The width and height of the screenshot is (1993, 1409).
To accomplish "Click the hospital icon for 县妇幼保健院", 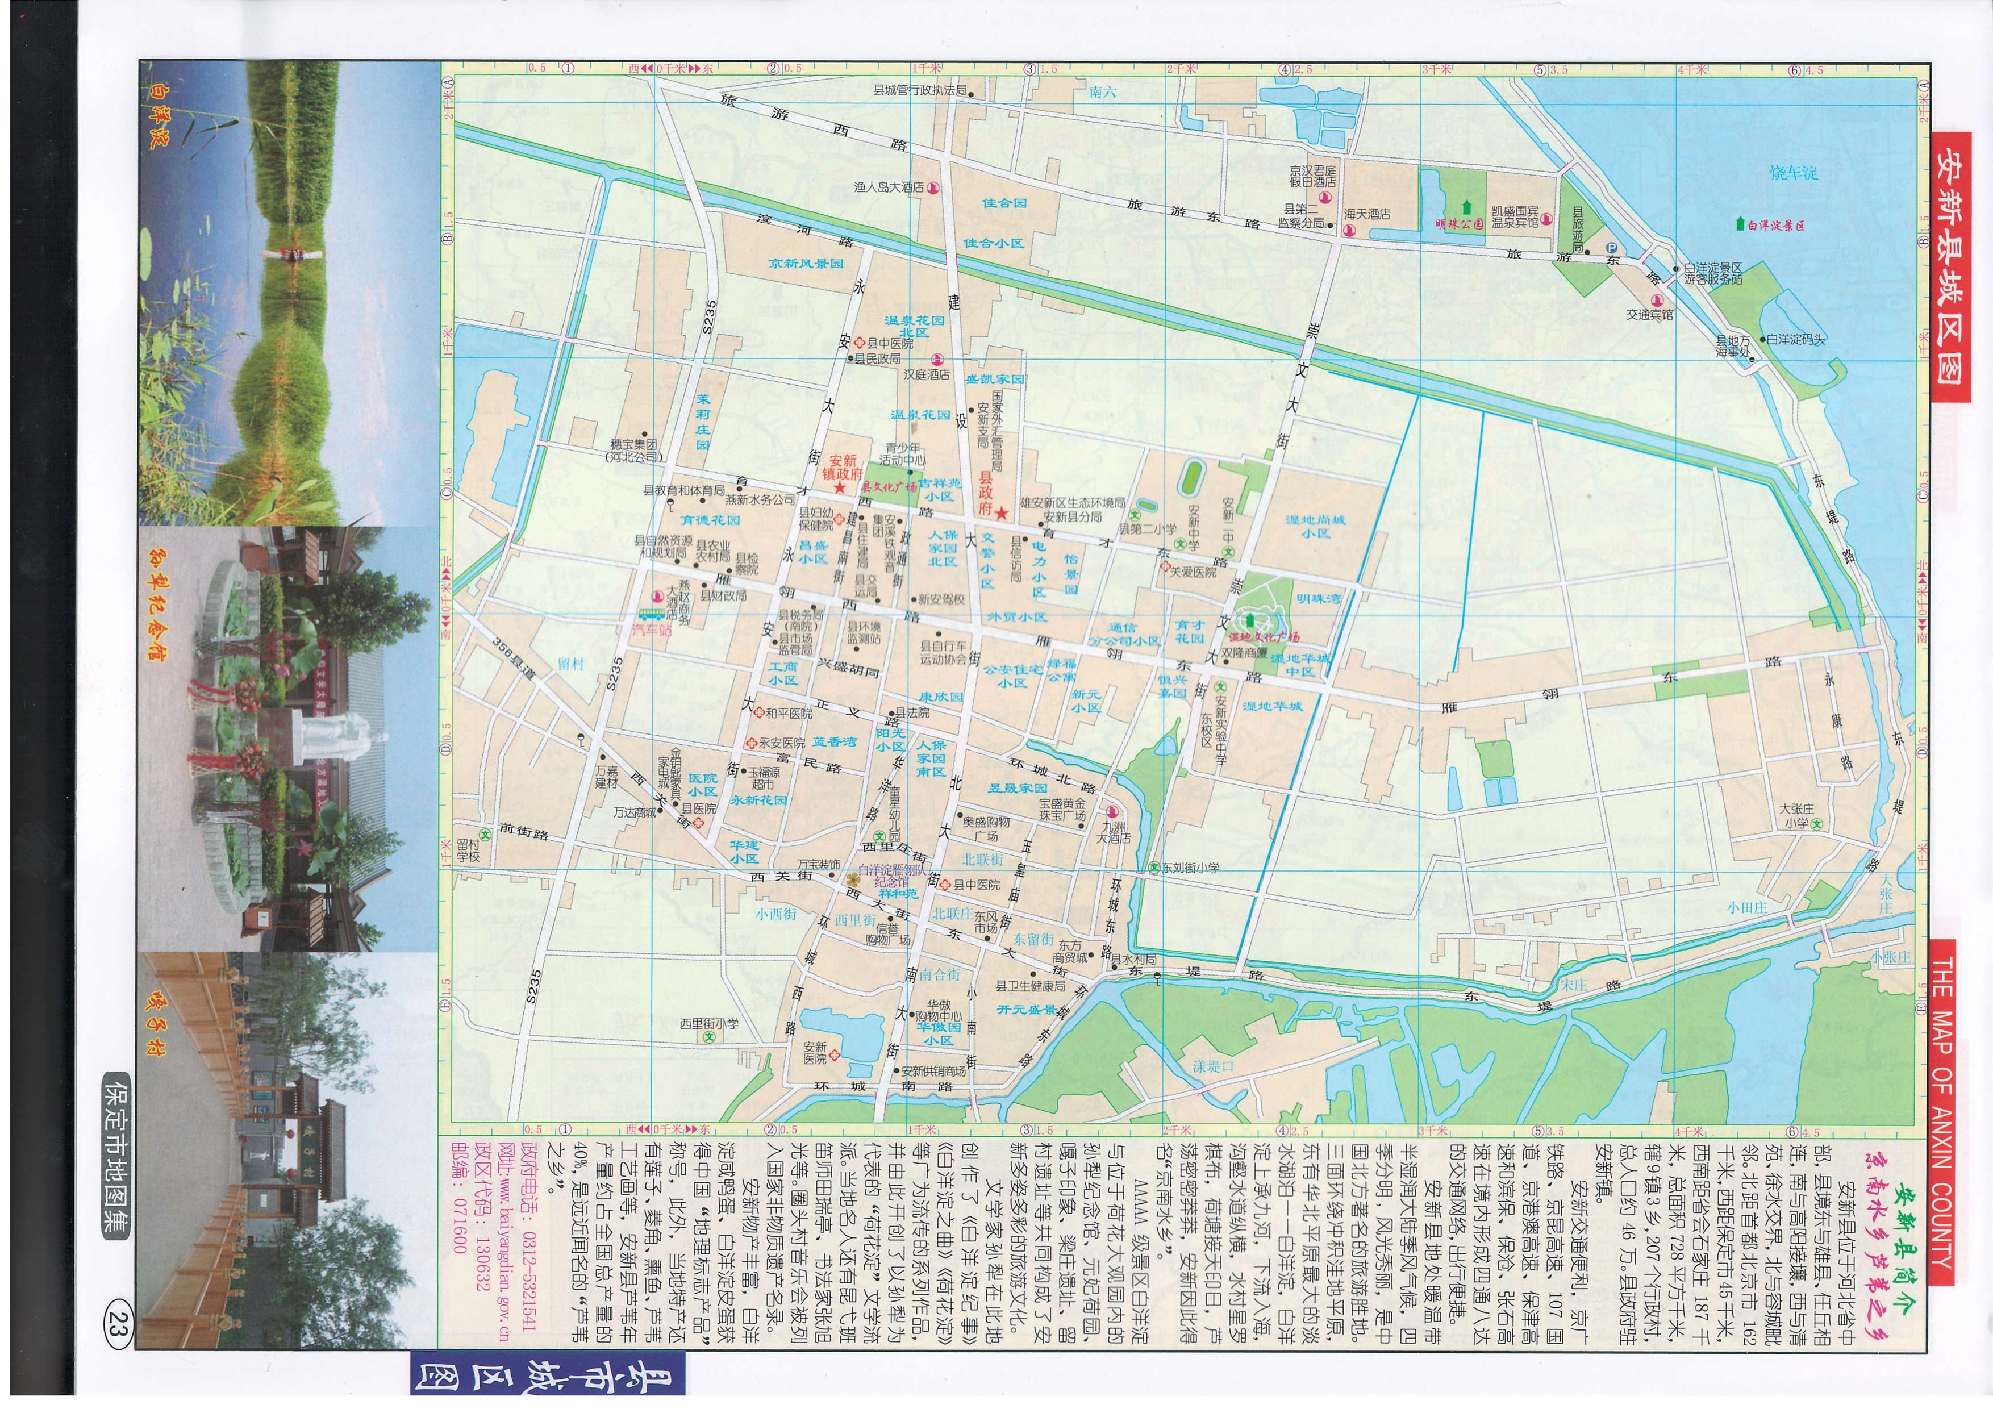I will pos(839,518).
